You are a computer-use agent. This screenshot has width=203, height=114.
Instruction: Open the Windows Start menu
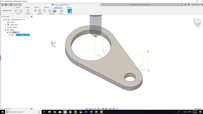click(3, 112)
